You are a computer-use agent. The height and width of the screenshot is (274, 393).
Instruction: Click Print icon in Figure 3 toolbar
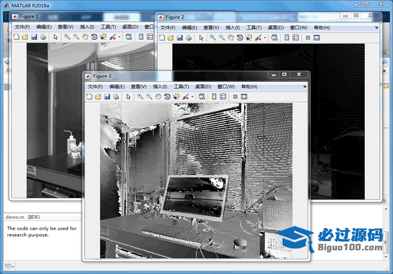(x=116, y=96)
